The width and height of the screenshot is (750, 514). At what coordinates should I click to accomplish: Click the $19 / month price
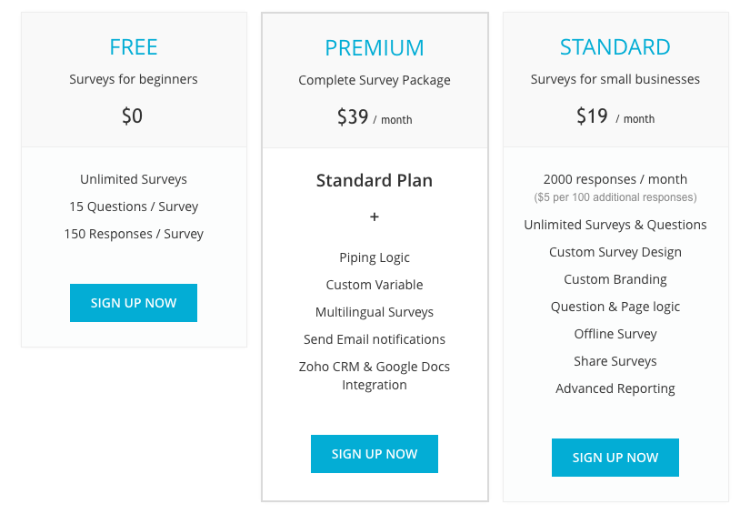tap(615, 116)
